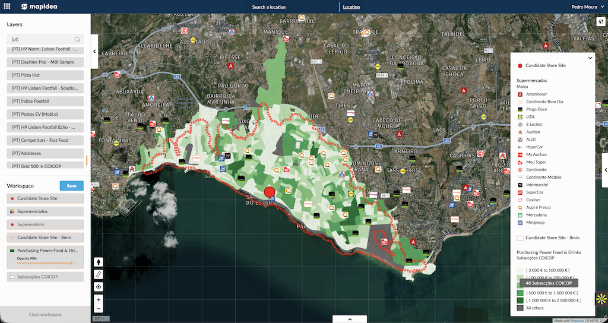Expand the right side panel arrow
Viewport: 608px width, 323px height.
click(605, 170)
